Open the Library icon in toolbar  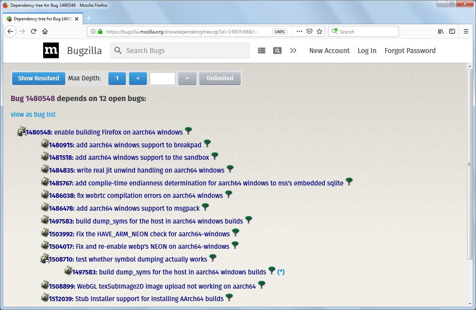tap(441, 31)
